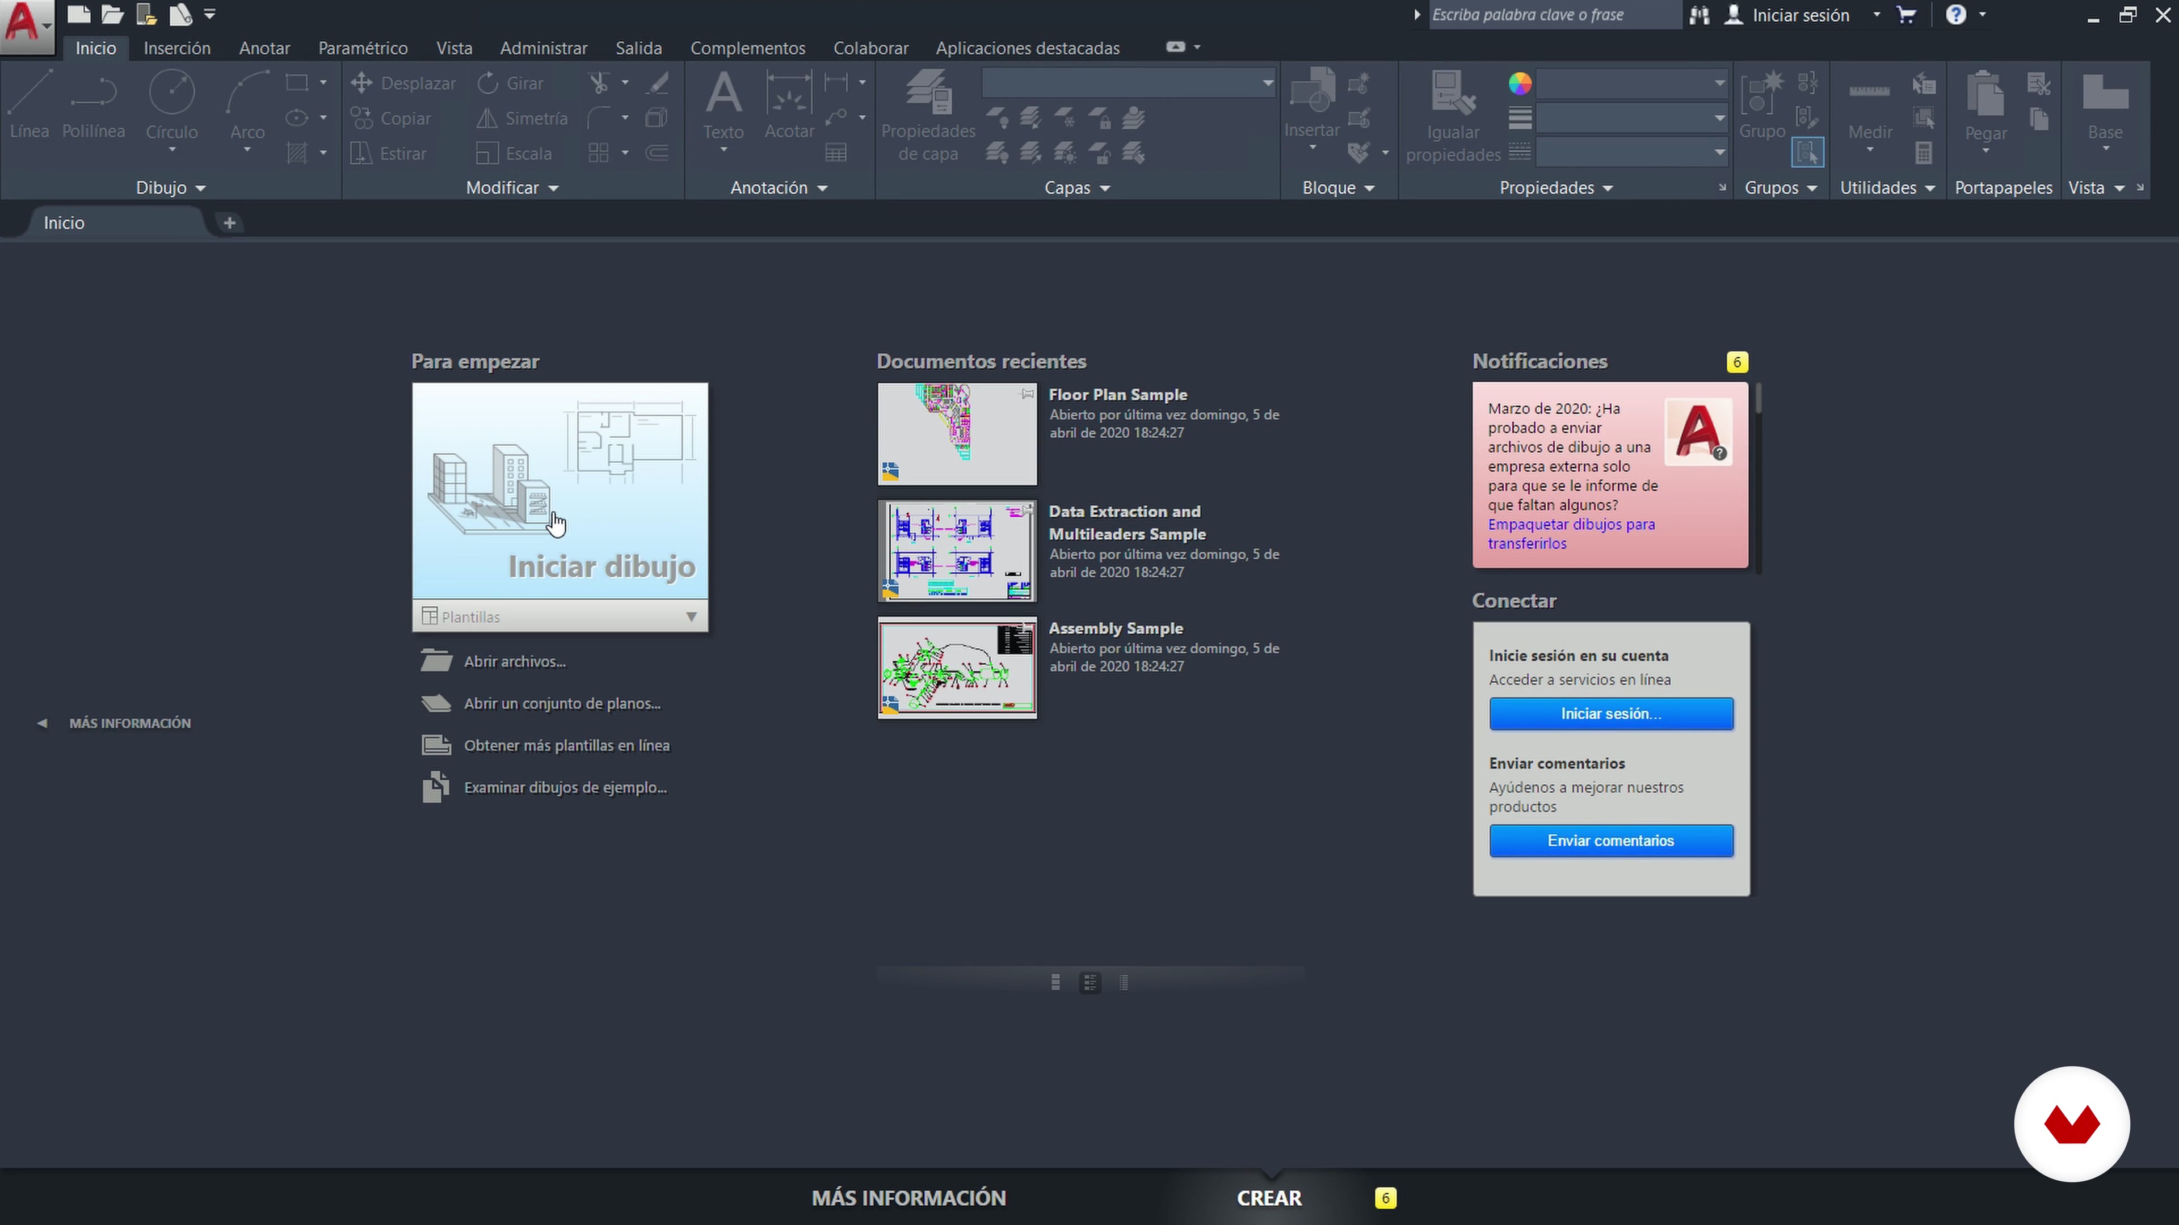Click the Girar rotate tool

click(x=510, y=83)
